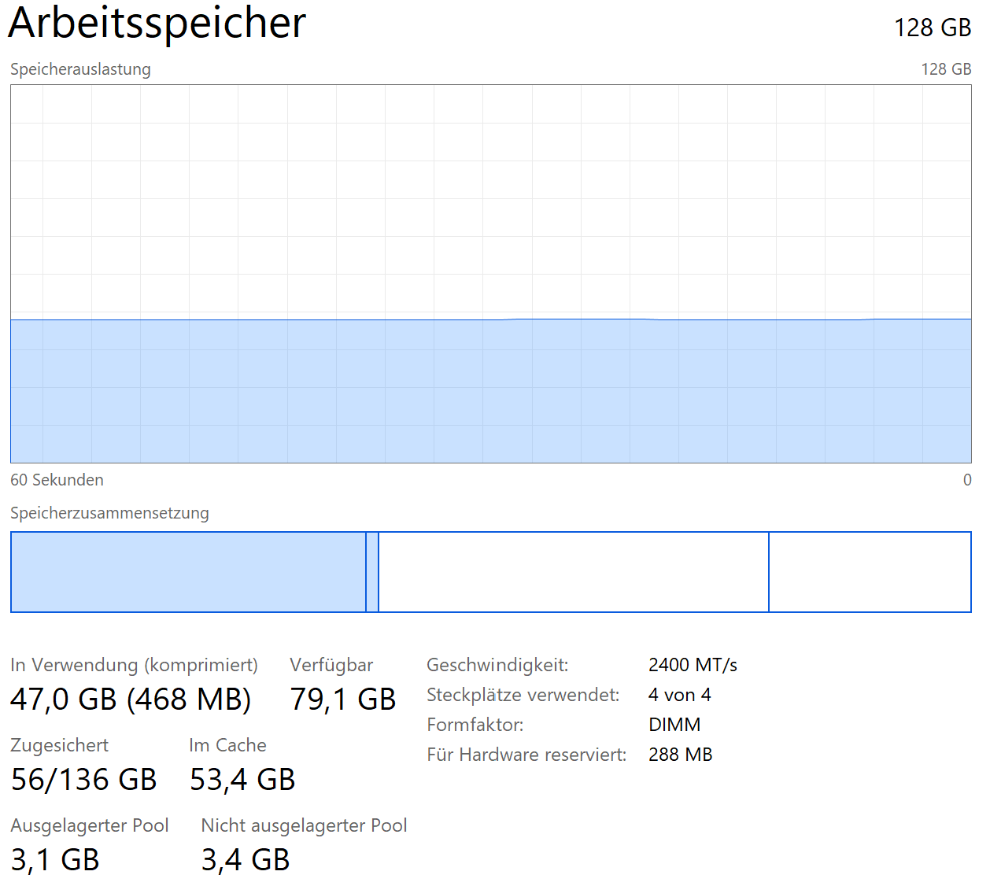Click the narrow modified-memory segment in composition bar
The height and width of the screenshot is (886, 990).
coord(372,572)
